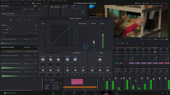
Task: Switch Sound Library to list view
Action: click(x=37, y=6)
